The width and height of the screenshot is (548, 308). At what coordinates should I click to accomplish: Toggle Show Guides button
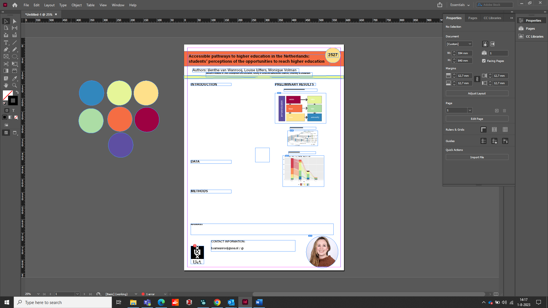[x=483, y=141]
